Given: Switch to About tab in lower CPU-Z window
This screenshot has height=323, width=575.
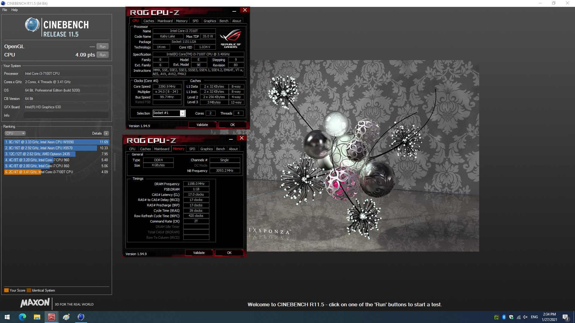Looking at the screenshot, I should pyautogui.click(x=233, y=149).
